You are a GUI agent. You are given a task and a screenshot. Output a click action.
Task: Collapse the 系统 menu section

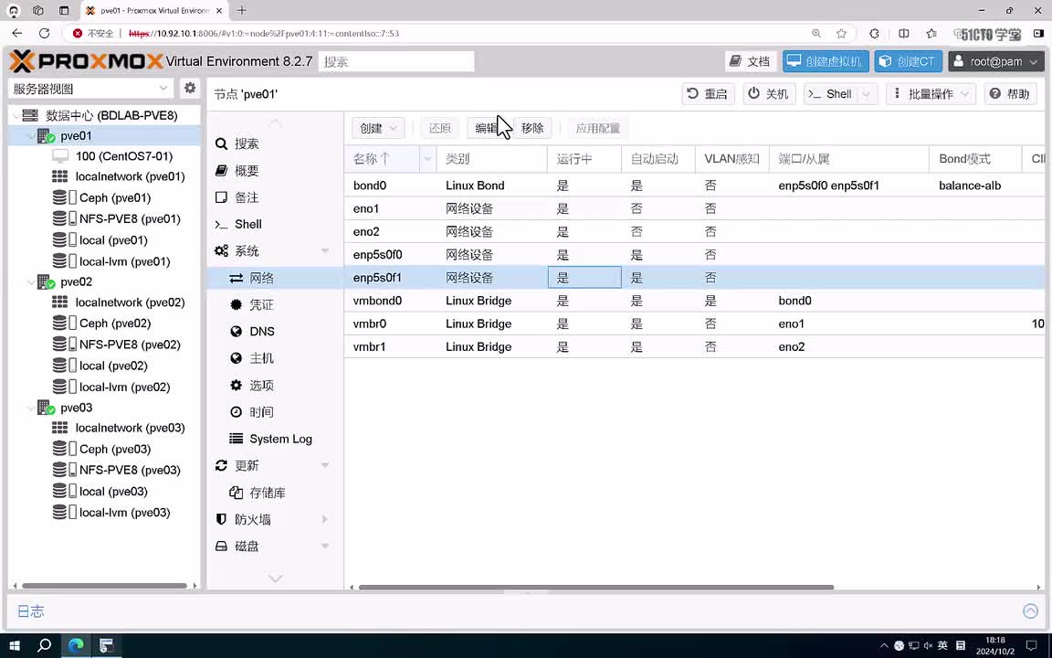point(325,251)
